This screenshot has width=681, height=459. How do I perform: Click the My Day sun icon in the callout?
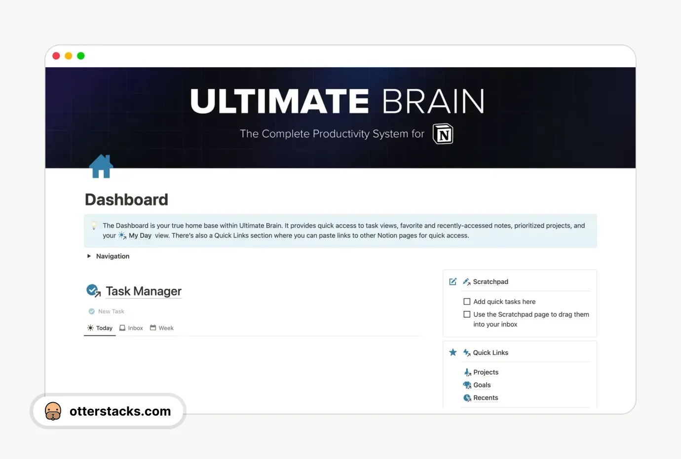click(122, 235)
